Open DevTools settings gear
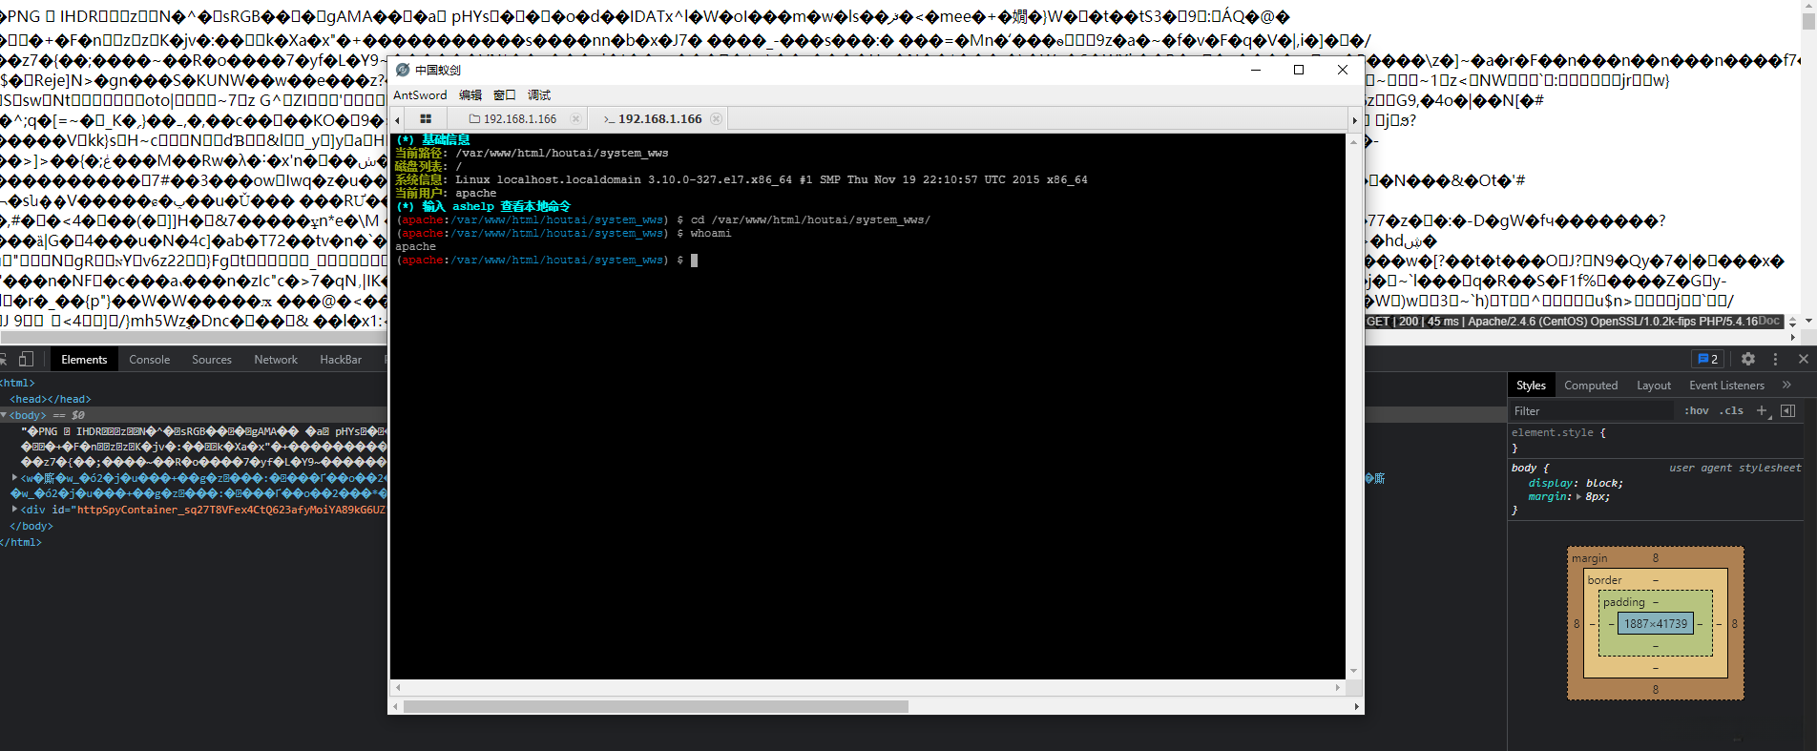Screen dimensions: 1817x751 (x=1748, y=359)
